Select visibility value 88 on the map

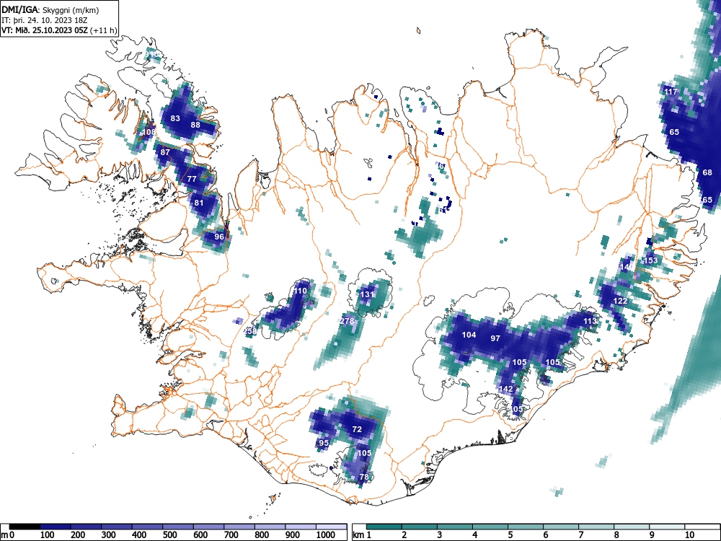tap(195, 125)
